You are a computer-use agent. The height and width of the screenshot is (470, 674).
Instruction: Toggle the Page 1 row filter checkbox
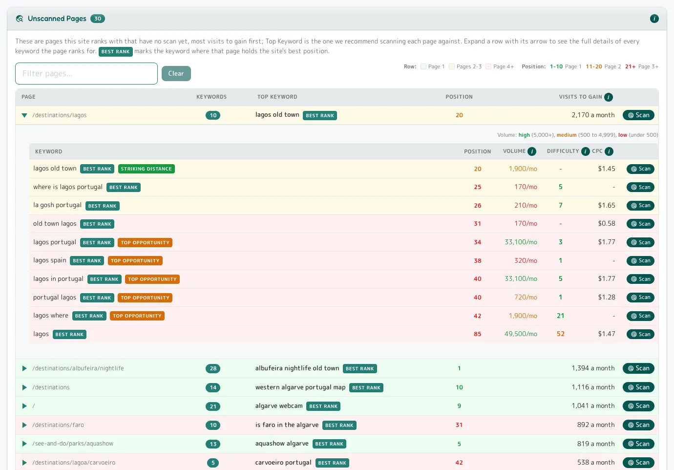(x=423, y=66)
